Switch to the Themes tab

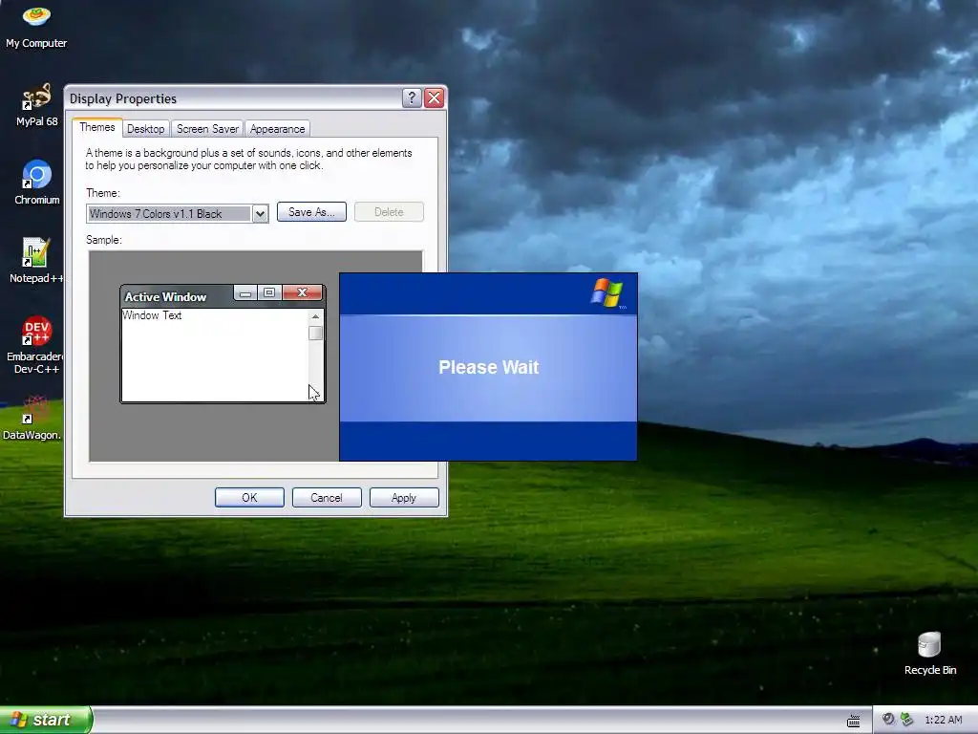(x=97, y=127)
